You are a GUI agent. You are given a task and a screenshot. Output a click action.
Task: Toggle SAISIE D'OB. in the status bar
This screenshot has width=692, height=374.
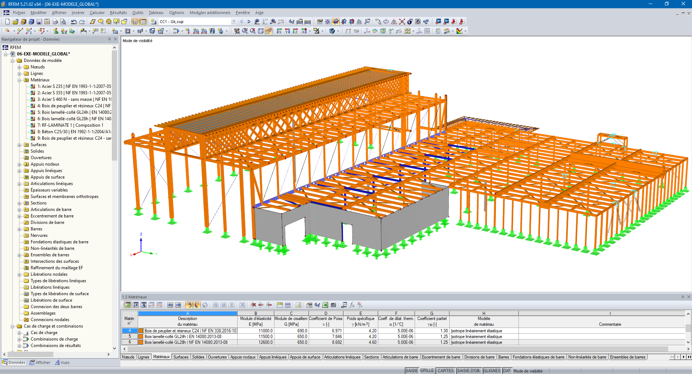[x=468, y=371]
